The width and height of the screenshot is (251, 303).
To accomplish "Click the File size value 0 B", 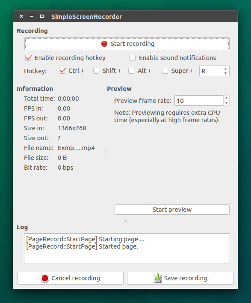I will point(62,158).
